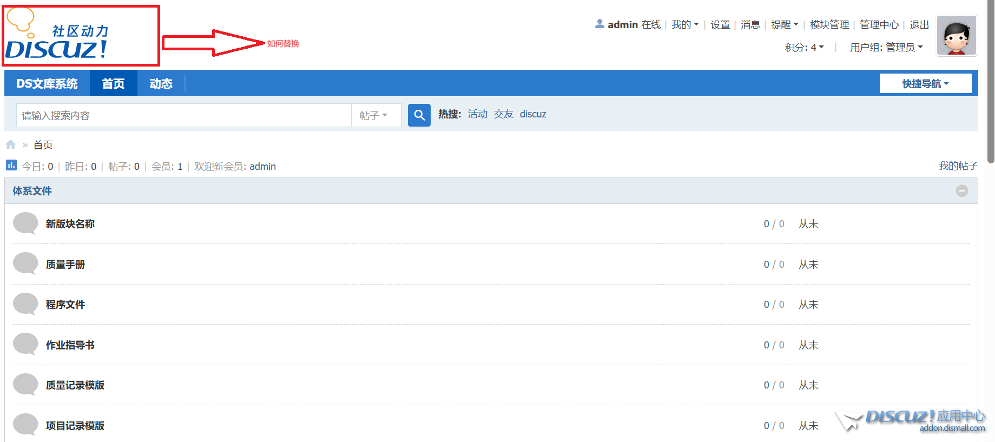Click the speech bubble icon for 新版块名称

click(x=25, y=223)
